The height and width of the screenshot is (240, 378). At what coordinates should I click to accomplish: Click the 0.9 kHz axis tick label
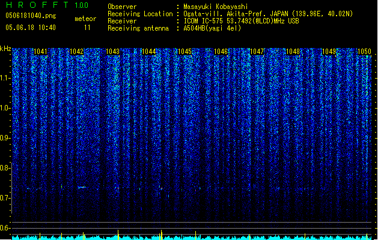pyautogui.click(x=5, y=138)
